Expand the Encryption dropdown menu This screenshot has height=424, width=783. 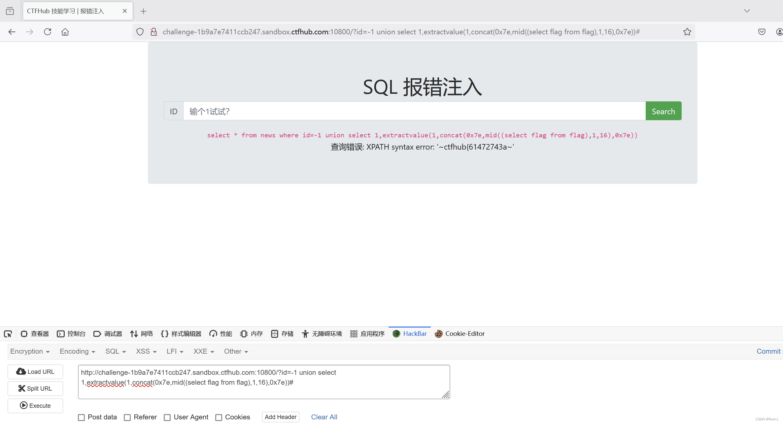[30, 351]
